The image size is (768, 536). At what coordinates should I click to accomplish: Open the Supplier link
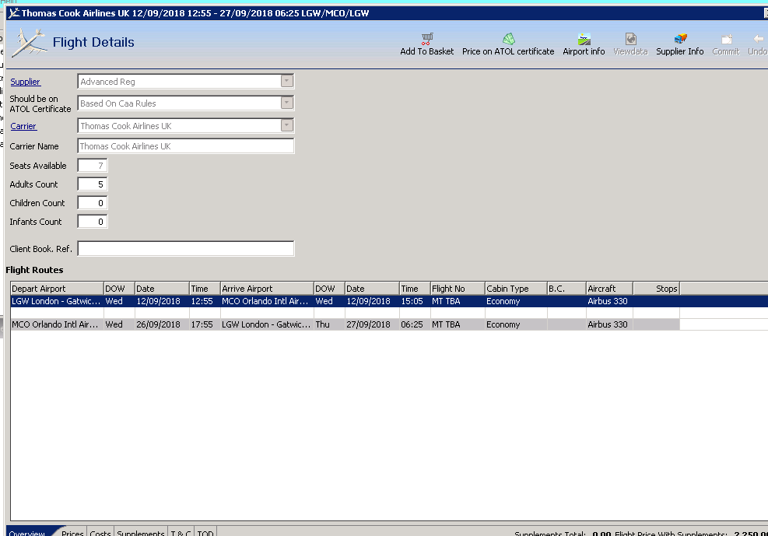pyautogui.click(x=26, y=82)
